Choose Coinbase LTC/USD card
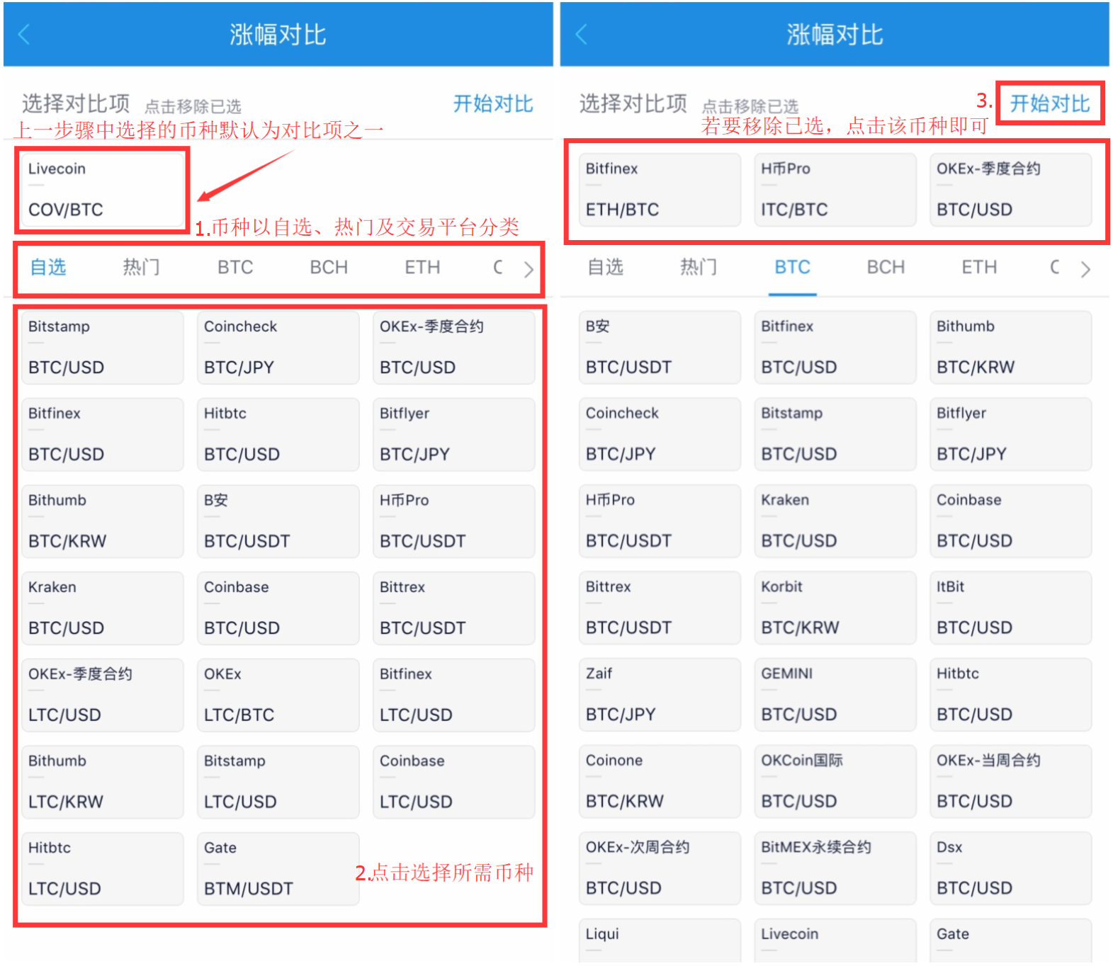The height and width of the screenshot is (966, 1113). pyautogui.click(x=453, y=782)
